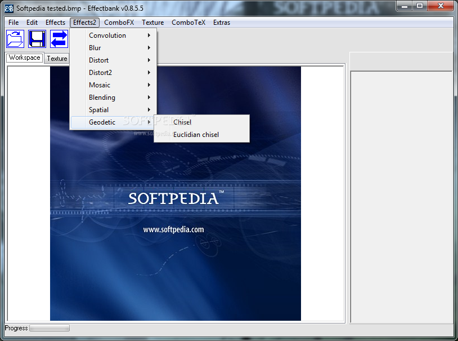Expand the Convolution submenu
Screen dimensions: 458x341
point(113,36)
